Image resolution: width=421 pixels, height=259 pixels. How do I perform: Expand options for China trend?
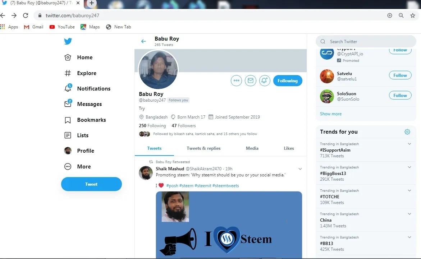tap(409, 214)
